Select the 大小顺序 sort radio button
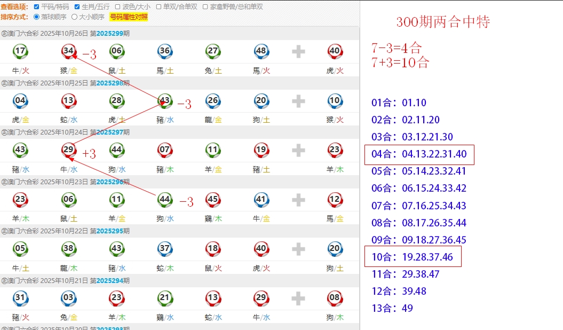The width and height of the screenshot is (563, 330). coord(74,17)
